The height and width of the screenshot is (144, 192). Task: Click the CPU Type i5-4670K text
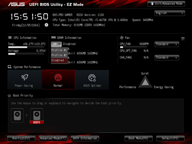pyautogui.click(x=90, y=20)
